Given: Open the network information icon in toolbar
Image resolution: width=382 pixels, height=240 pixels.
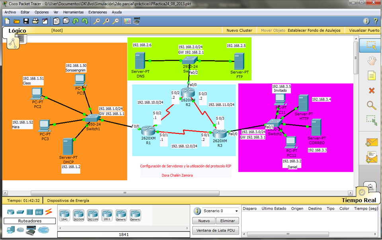Looking at the screenshot, I should tap(366, 21).
